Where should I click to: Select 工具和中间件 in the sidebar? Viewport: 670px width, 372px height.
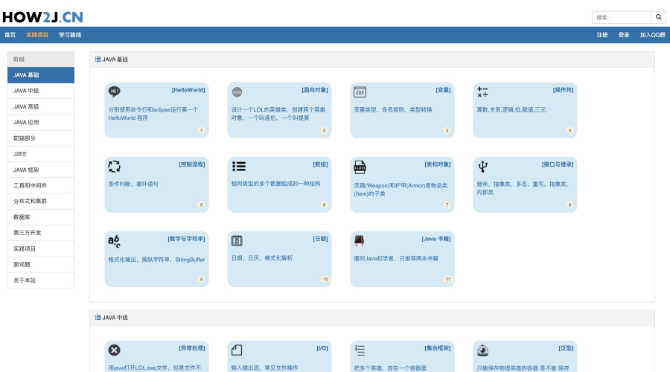tap(41, 186)
